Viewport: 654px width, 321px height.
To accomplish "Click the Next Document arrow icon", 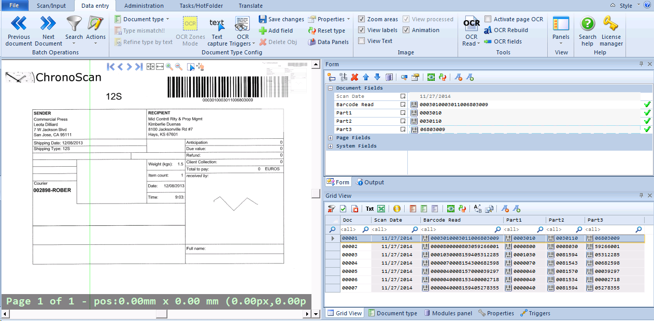I will click(48, 24).
